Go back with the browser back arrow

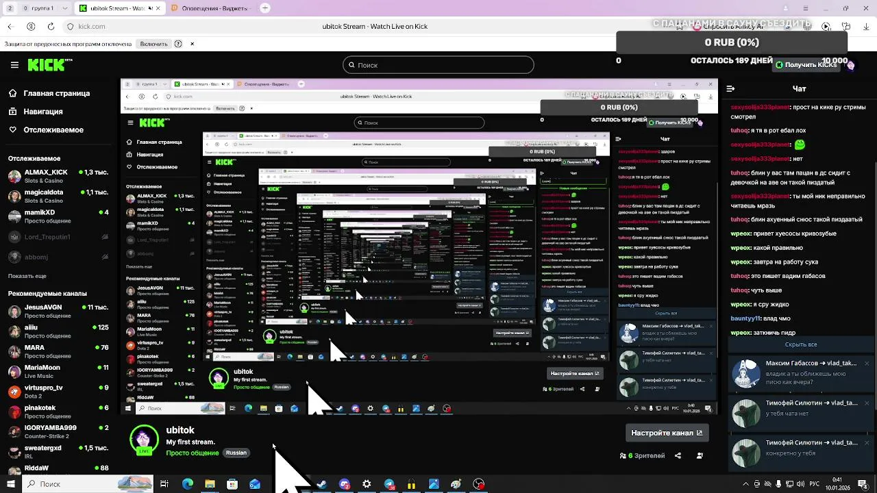pos(10,26)
